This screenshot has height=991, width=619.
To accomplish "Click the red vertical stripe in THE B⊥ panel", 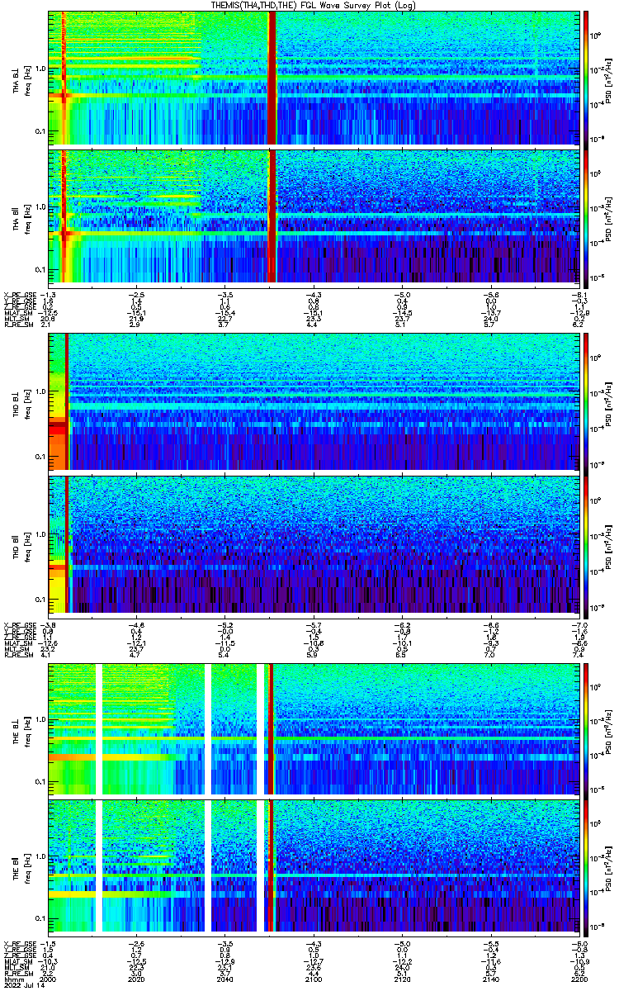I will coord(270,728).
